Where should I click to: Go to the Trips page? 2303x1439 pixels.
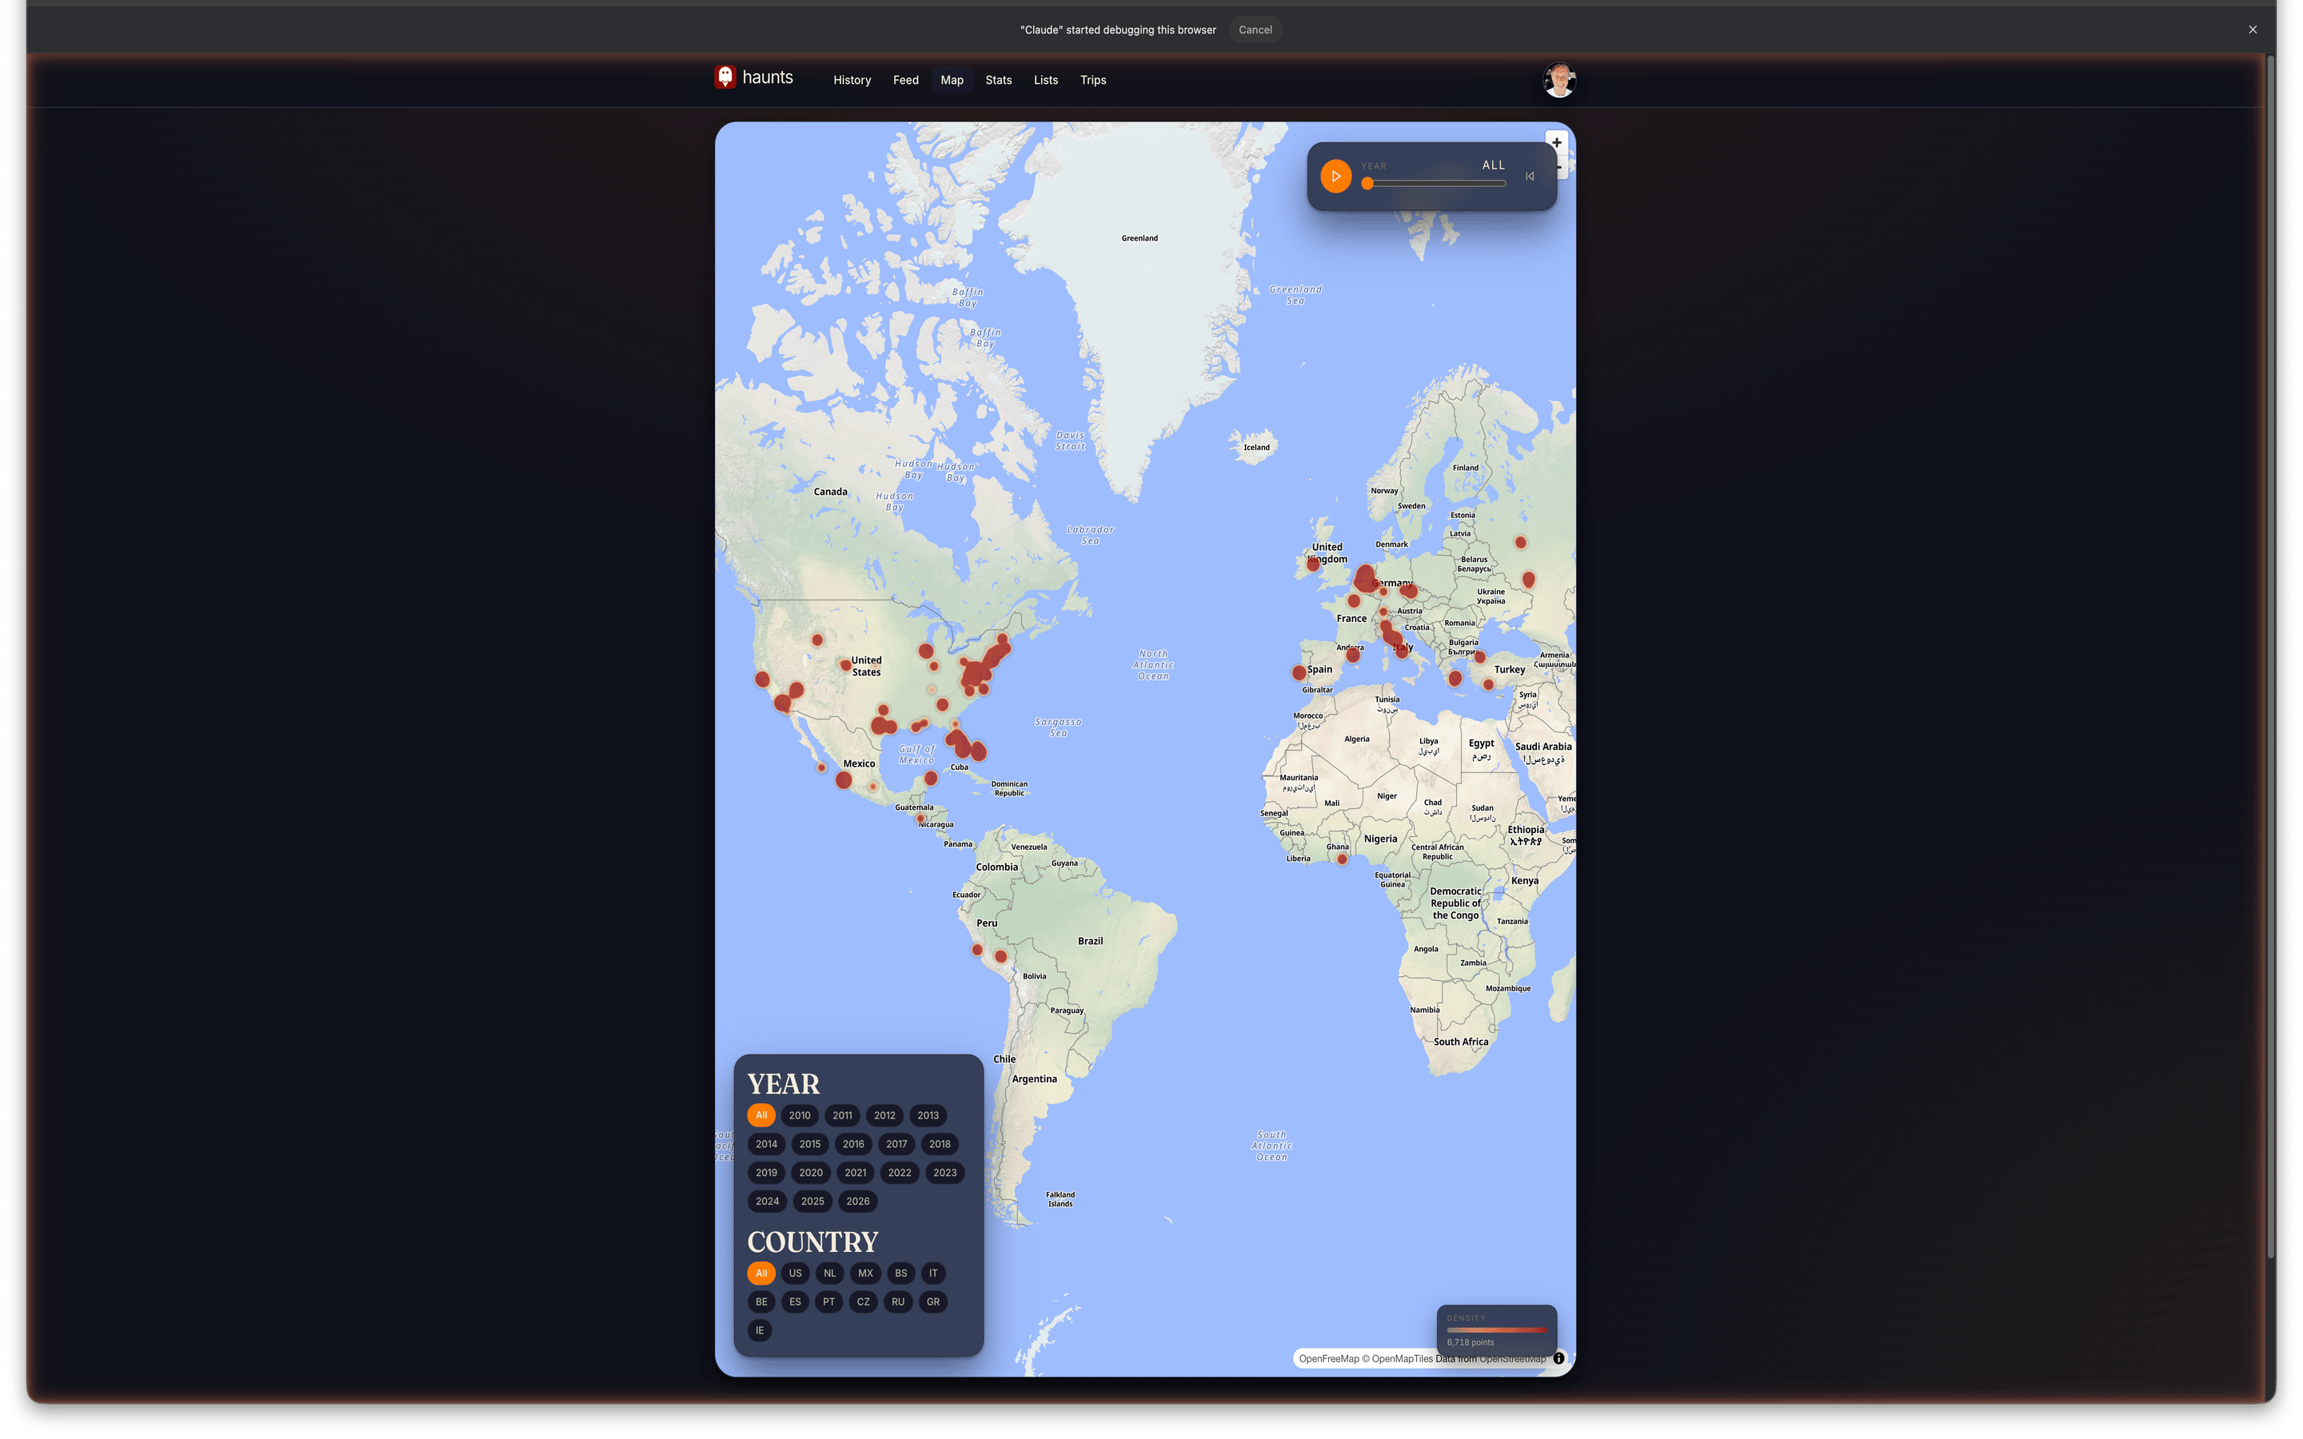[x=1092, y=80]
